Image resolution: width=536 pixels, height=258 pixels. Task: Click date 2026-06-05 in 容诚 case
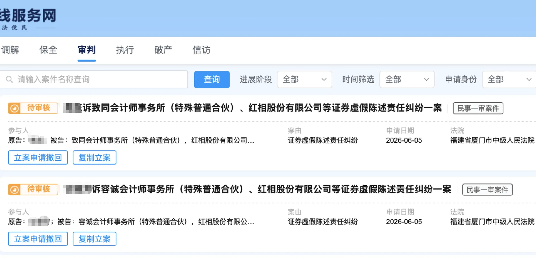[404, 222]
